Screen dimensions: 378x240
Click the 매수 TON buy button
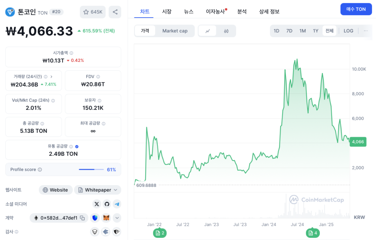(356, 9)
